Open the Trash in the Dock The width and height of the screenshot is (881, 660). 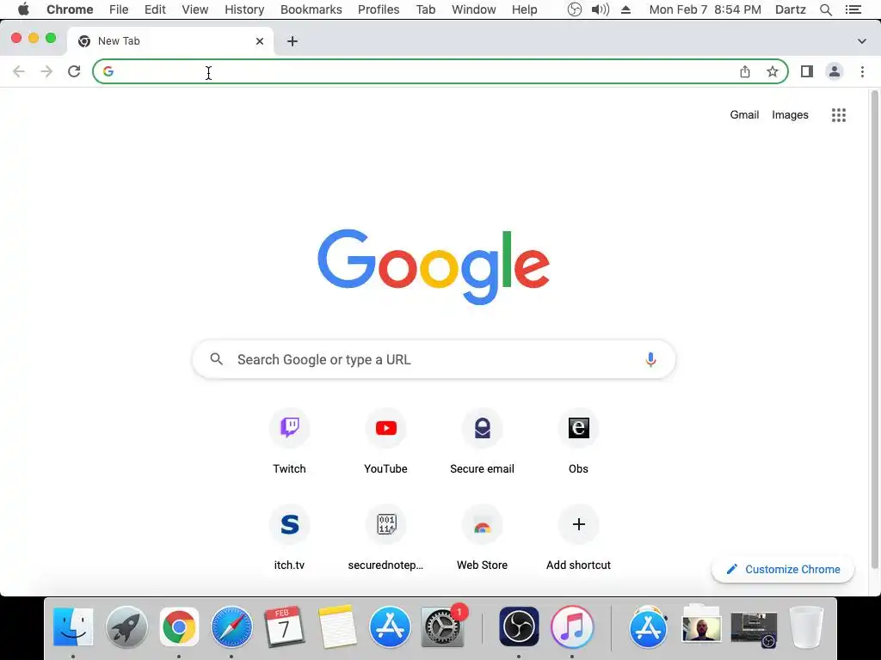[806, 626]
